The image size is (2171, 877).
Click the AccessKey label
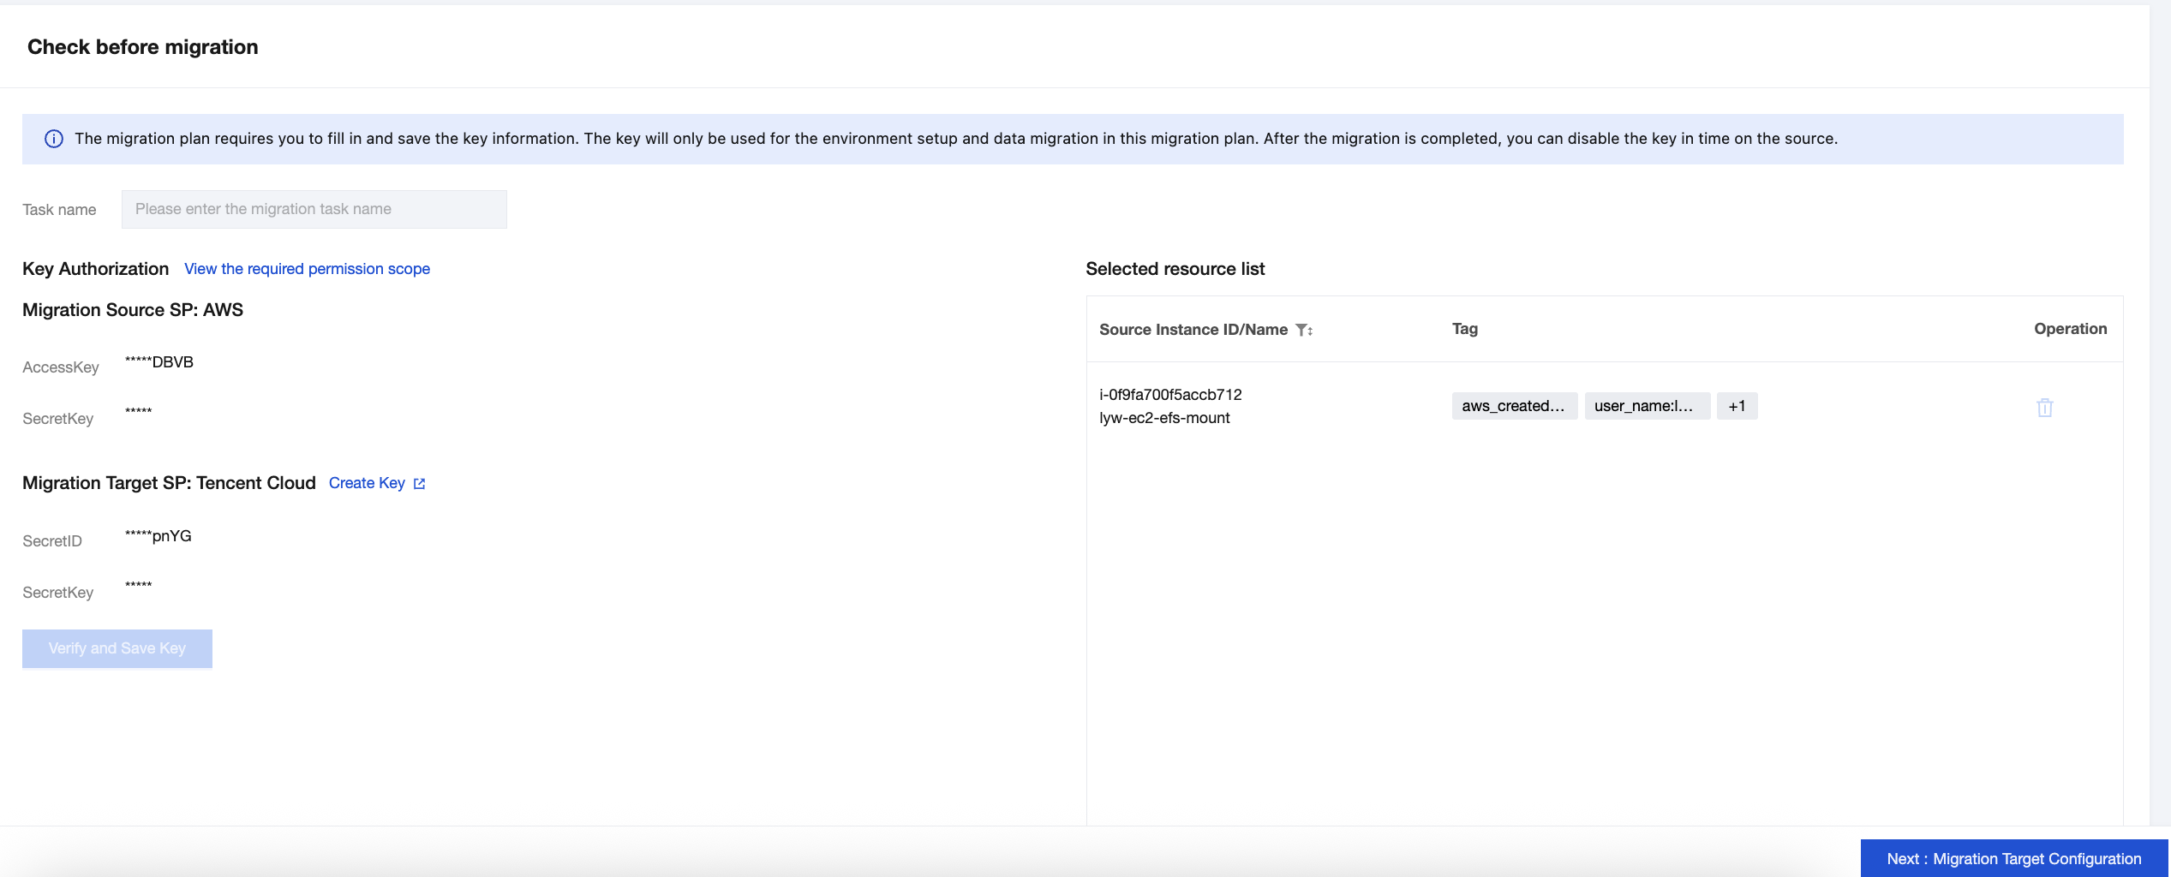61,367
